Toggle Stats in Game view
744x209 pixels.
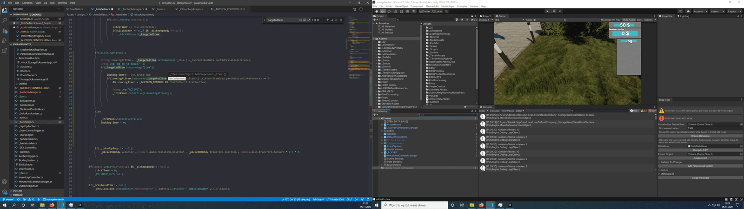pos(639,20)
